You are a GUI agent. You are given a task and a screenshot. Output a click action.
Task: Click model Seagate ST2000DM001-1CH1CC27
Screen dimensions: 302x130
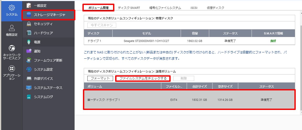[x=146, y=41]
